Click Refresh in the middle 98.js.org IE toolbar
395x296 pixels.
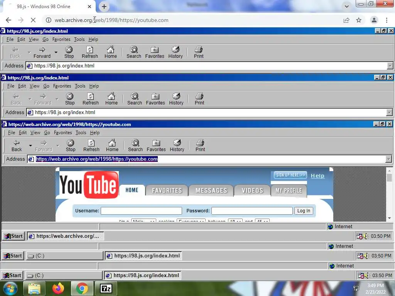tap(90, 99)
